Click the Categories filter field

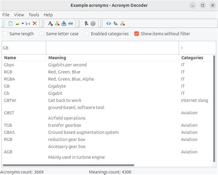pos(197,48)
